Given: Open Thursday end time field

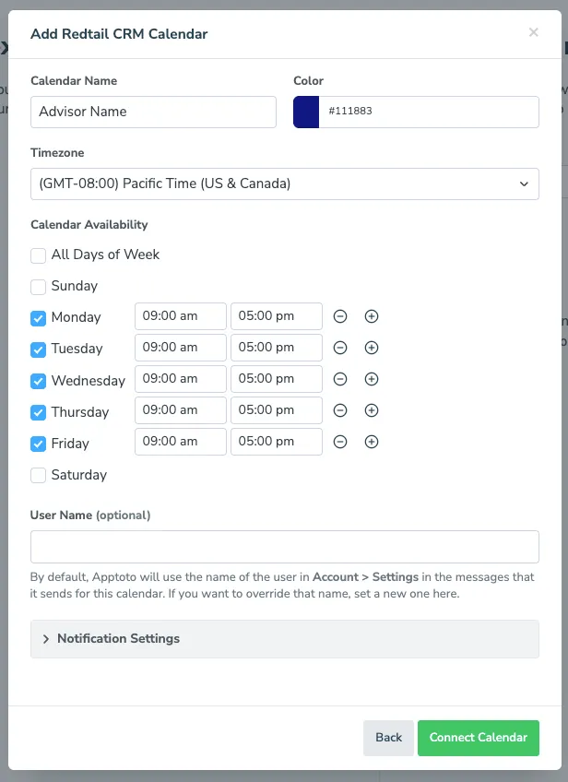Looking at the screenshot, I should click(277, 410).
